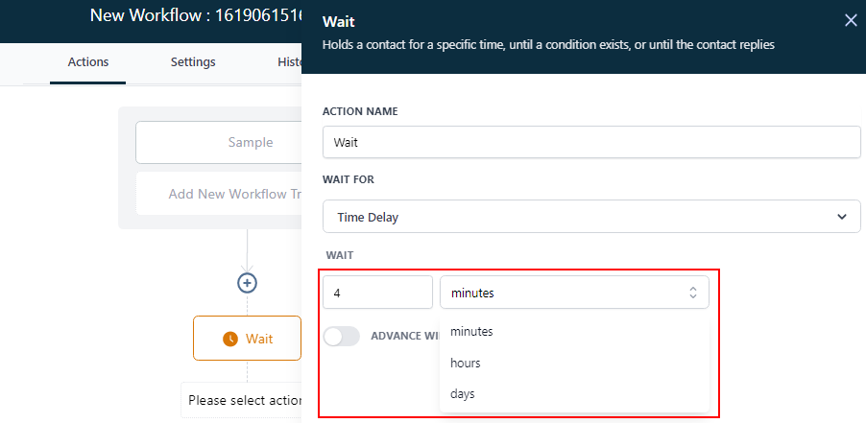Viewport: 866px width, 423px height.
Task: Switch to the Actions tab
Action: [x=88, y=62]
